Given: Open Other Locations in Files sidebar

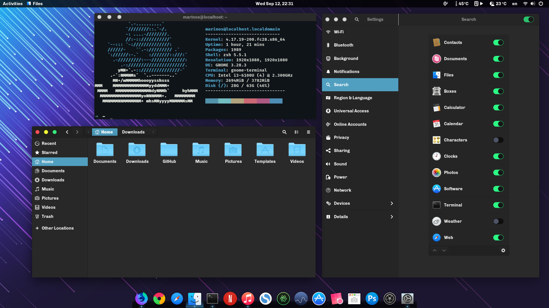Looking at the screenshot, I should 60,228.
